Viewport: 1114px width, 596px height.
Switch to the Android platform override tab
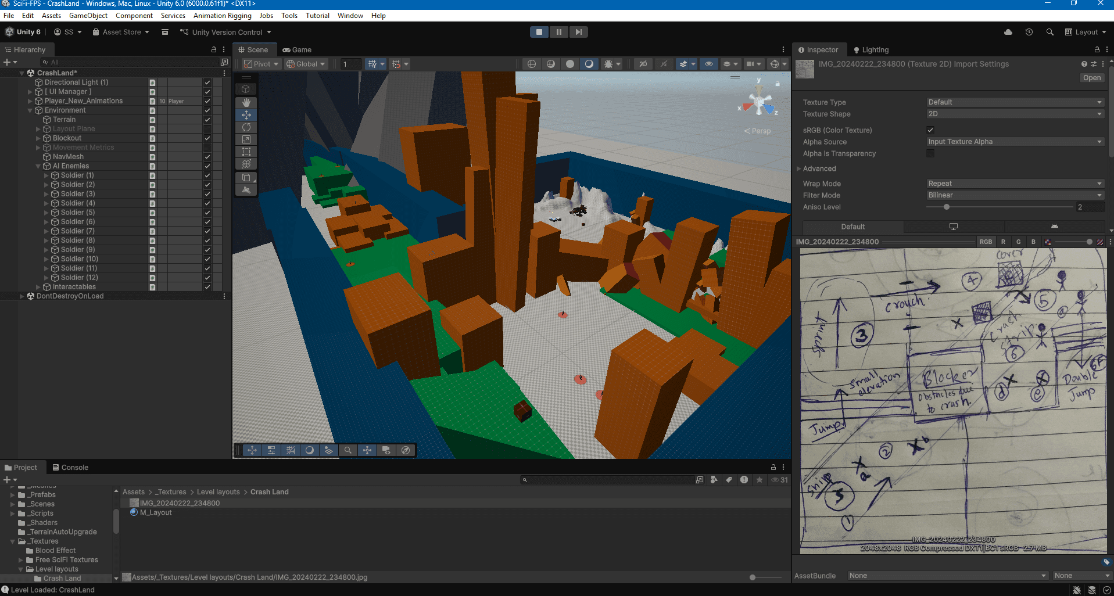(1054, 227)
